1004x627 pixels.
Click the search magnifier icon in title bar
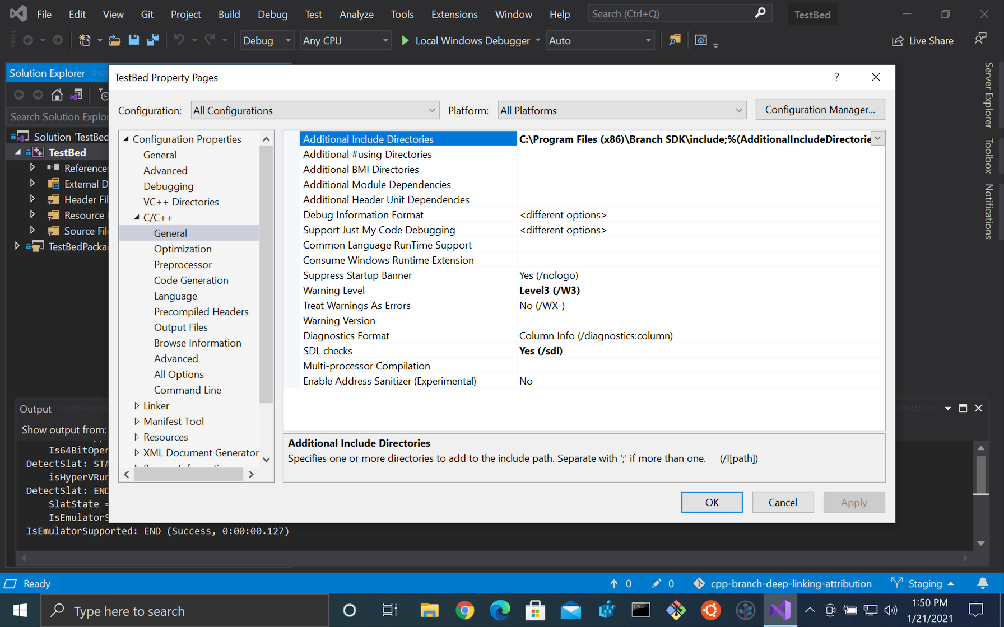(760, 13)
